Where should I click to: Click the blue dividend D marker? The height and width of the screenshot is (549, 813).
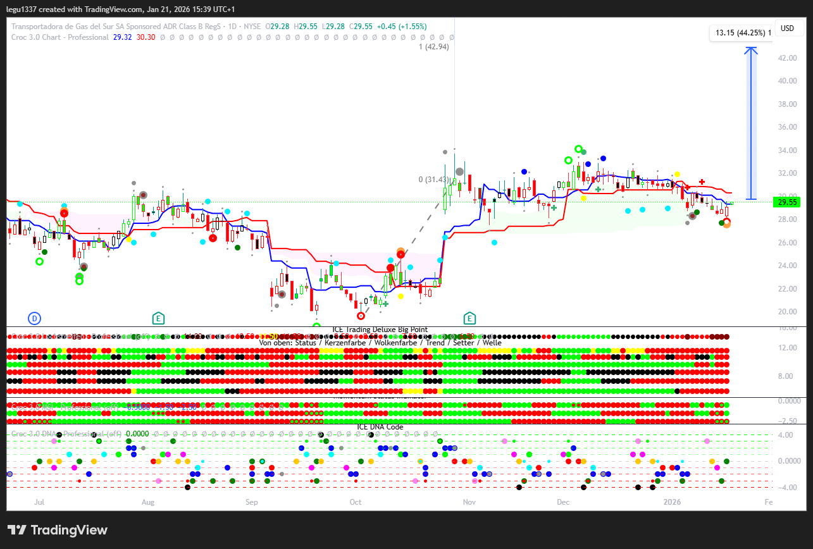coord(35,318)
